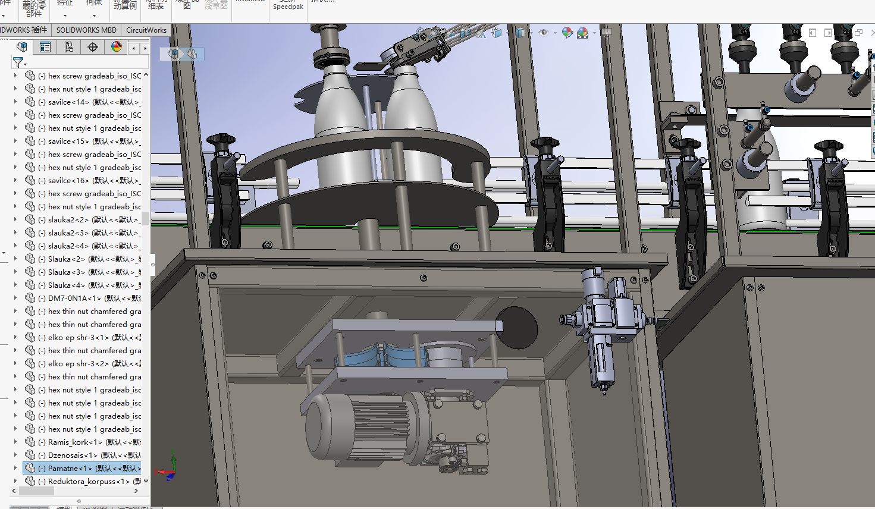Viewport: 875px width, 509px height.
Task: Open the FeatureManager design tree tab
Action: coord(22,46)
